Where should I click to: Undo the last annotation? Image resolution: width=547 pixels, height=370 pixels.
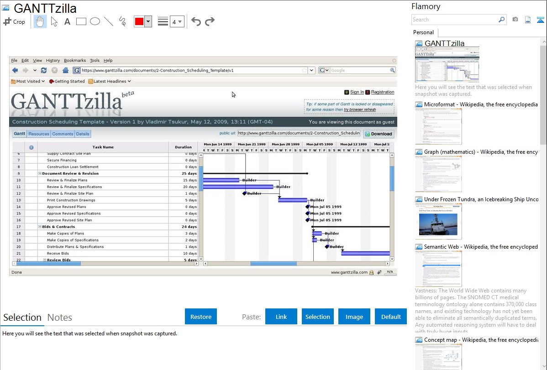(196, 21)
